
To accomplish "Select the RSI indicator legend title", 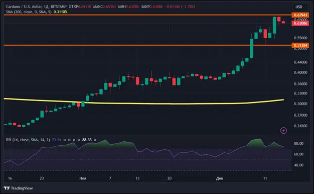I will tap(28, 140).
